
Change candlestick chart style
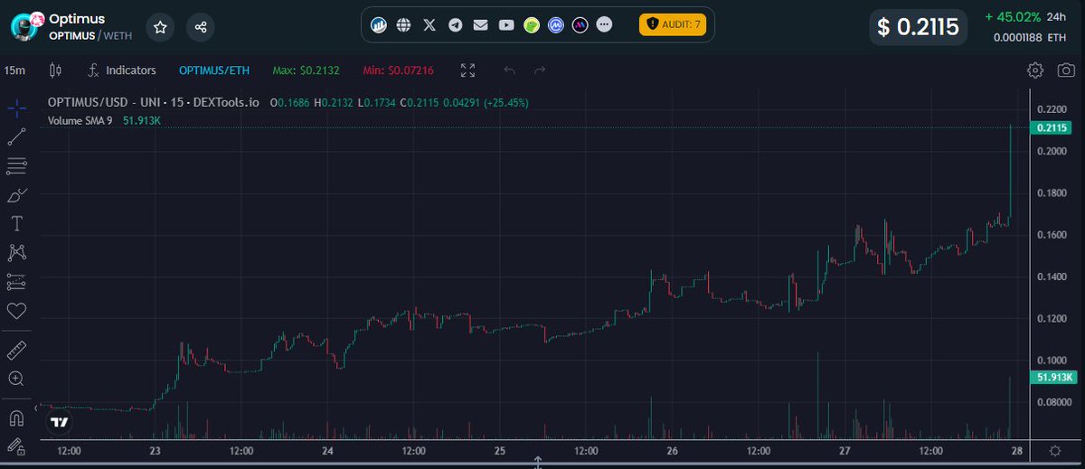(56, 70)
